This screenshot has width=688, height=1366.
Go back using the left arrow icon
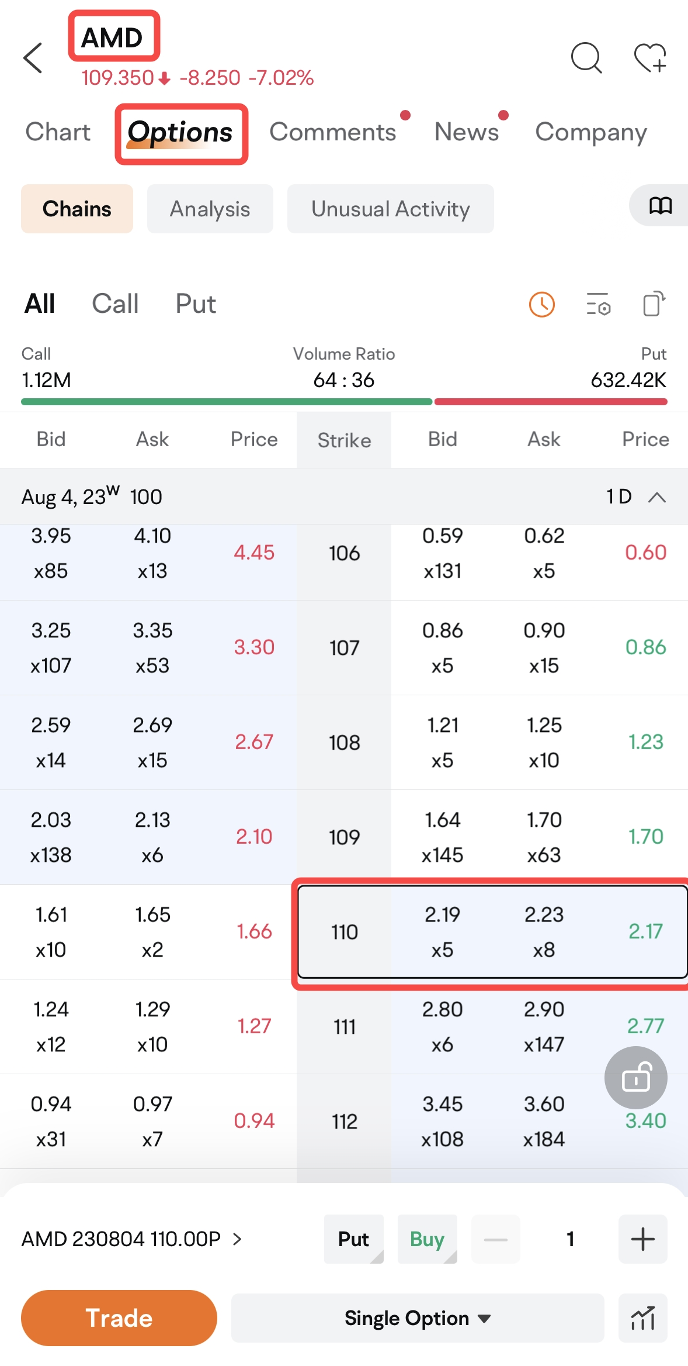click(x=33, y=58)
